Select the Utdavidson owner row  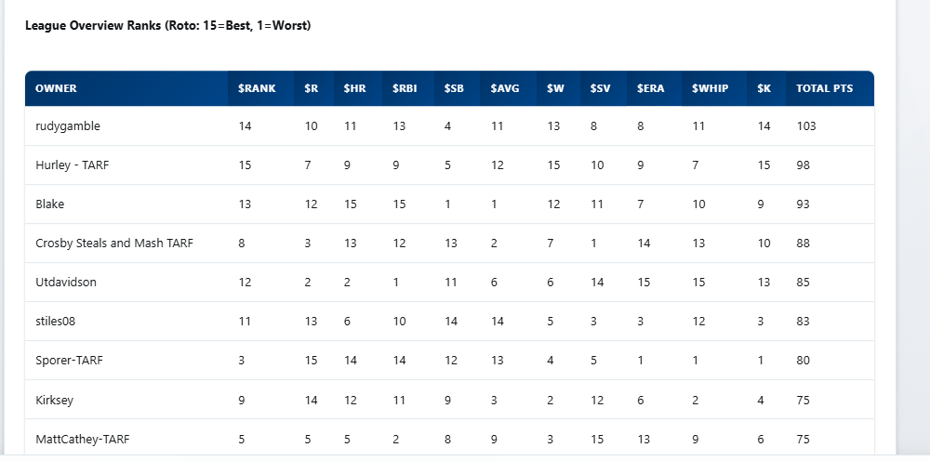coord(66,283)
